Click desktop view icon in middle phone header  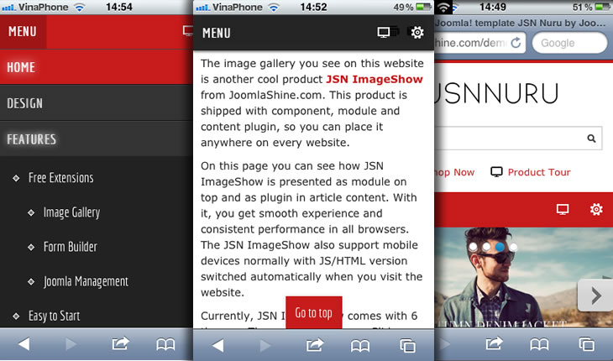pyautogui.click(x=384, y=33)
